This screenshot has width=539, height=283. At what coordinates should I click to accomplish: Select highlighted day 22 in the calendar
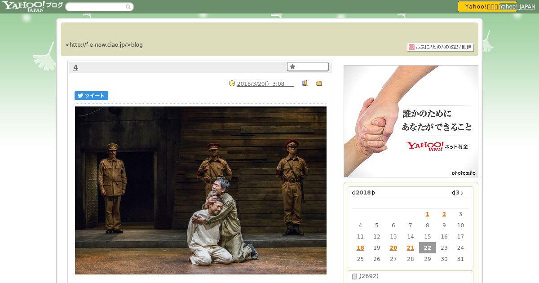(427, 248)
